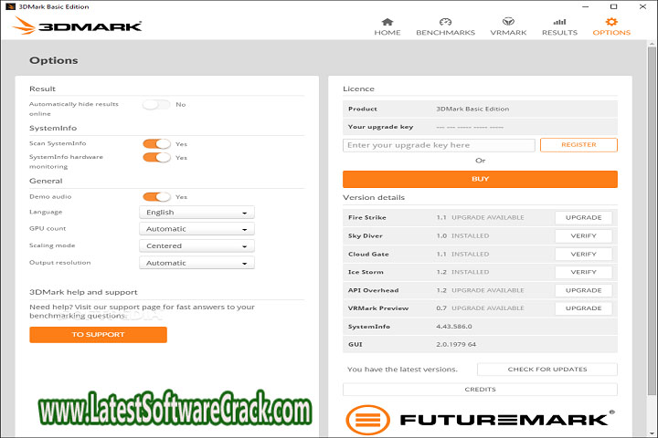Click the Home house icon
Screen dimensions: 658x438
pos(387,22)
